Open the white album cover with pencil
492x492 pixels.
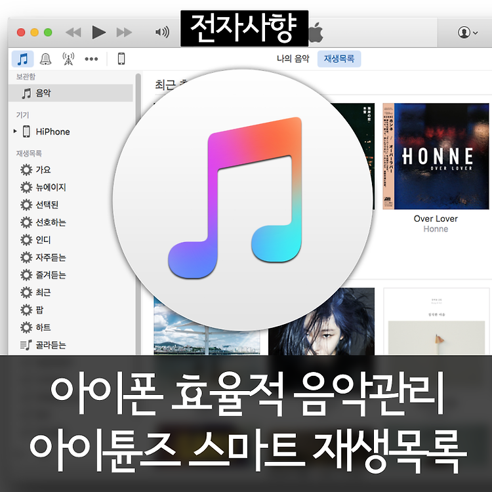point(436,321)
